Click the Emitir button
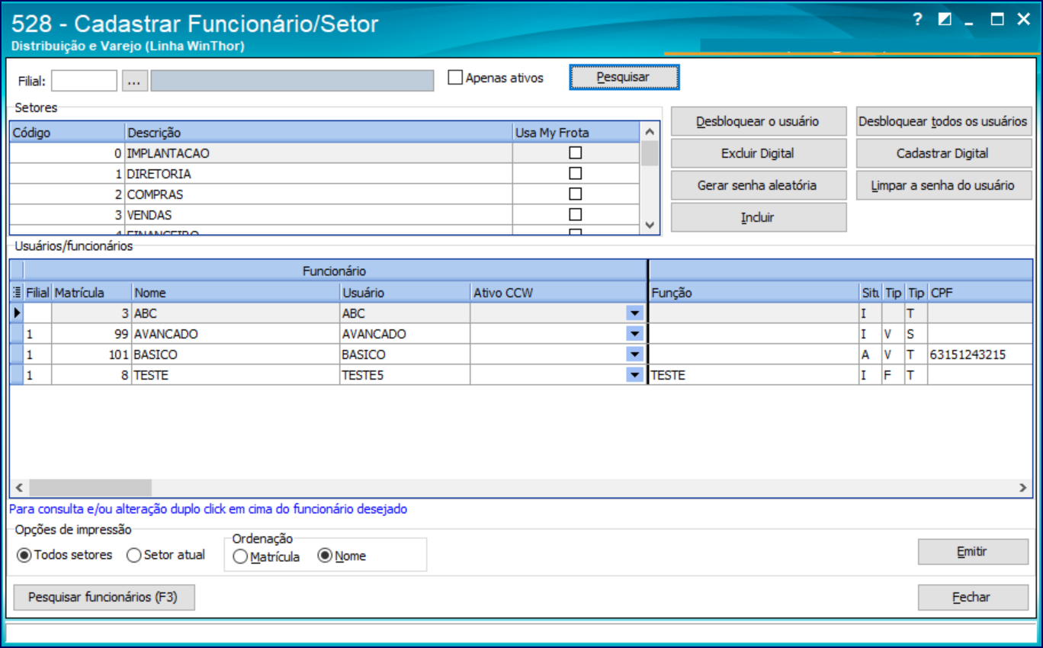Viewport: 1043px width, 648px height. pos(972,552)
